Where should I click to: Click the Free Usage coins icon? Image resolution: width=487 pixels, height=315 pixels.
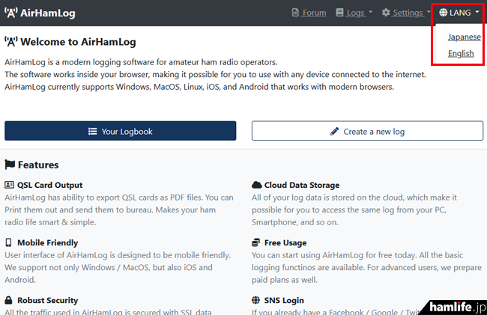(257, 243)
